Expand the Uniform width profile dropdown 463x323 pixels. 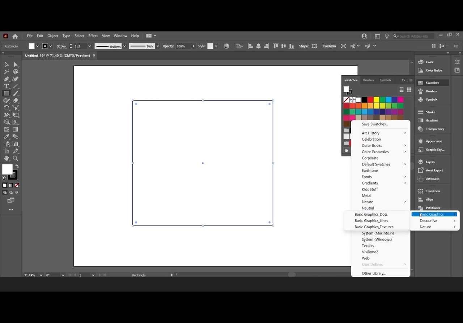[124, 46]
